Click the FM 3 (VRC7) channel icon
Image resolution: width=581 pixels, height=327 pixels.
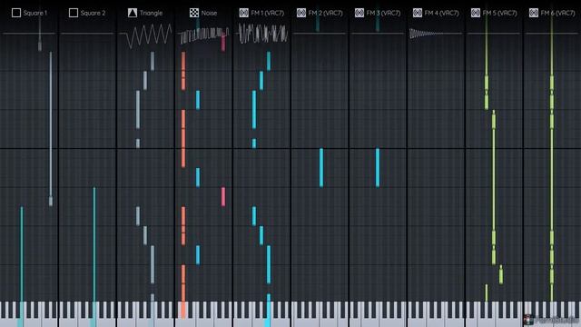(x=359, y=13)
